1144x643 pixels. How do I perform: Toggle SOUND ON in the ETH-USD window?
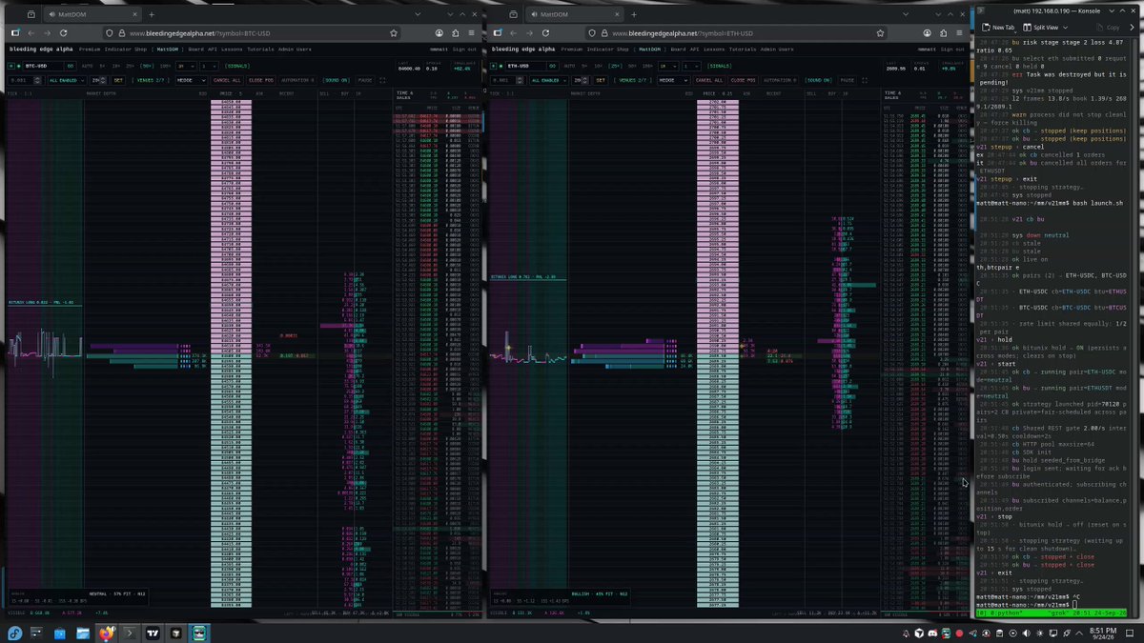click(819, 80)
